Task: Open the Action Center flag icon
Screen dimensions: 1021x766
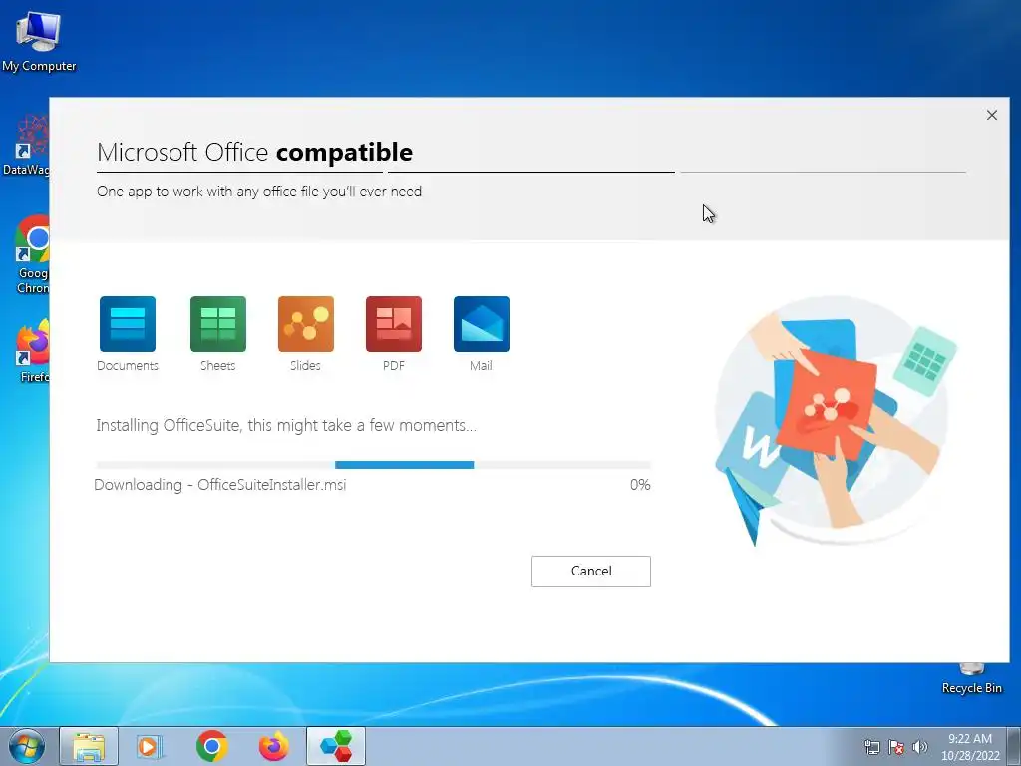Action: coord(896,747)
